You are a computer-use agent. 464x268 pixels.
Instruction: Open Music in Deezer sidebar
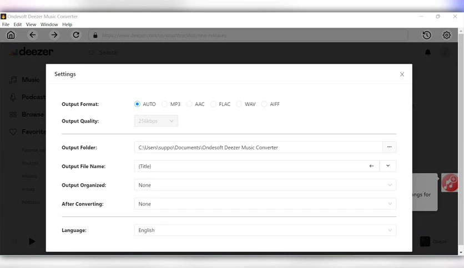[x=31, y=80]
